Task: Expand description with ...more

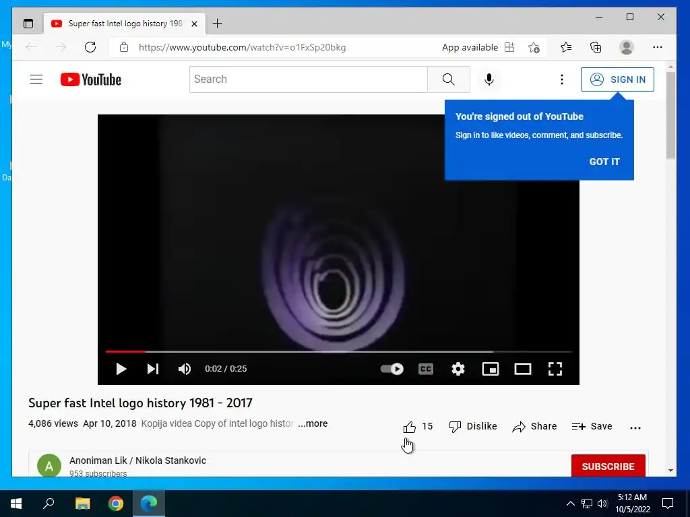Action: [313, 424]
